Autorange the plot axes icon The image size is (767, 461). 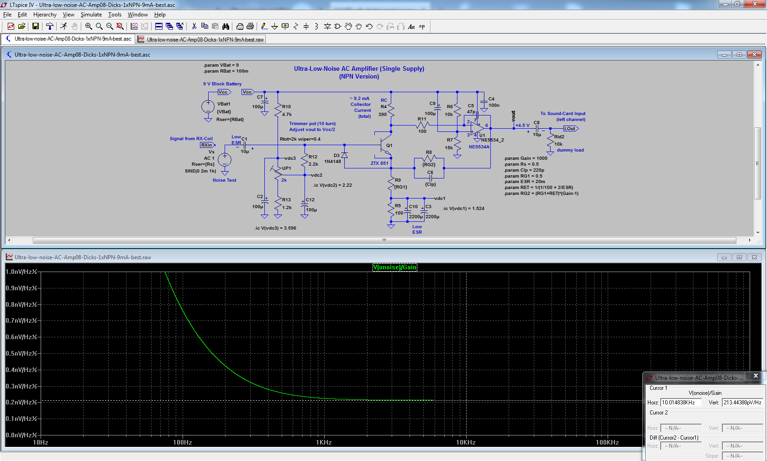pos(134,26)
